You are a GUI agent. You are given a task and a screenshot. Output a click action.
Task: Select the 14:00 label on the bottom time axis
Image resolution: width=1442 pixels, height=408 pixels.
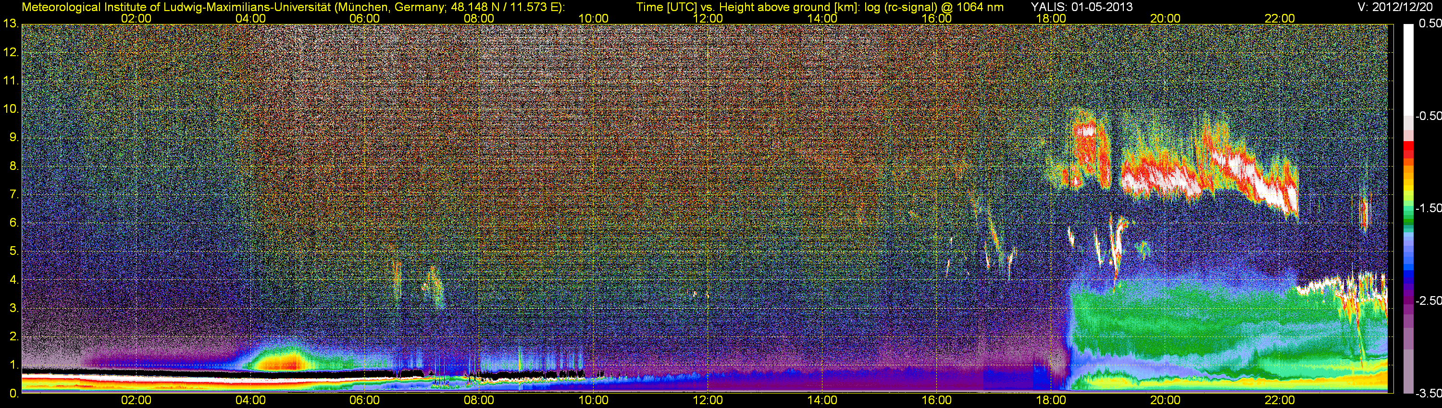coord(822,400)
